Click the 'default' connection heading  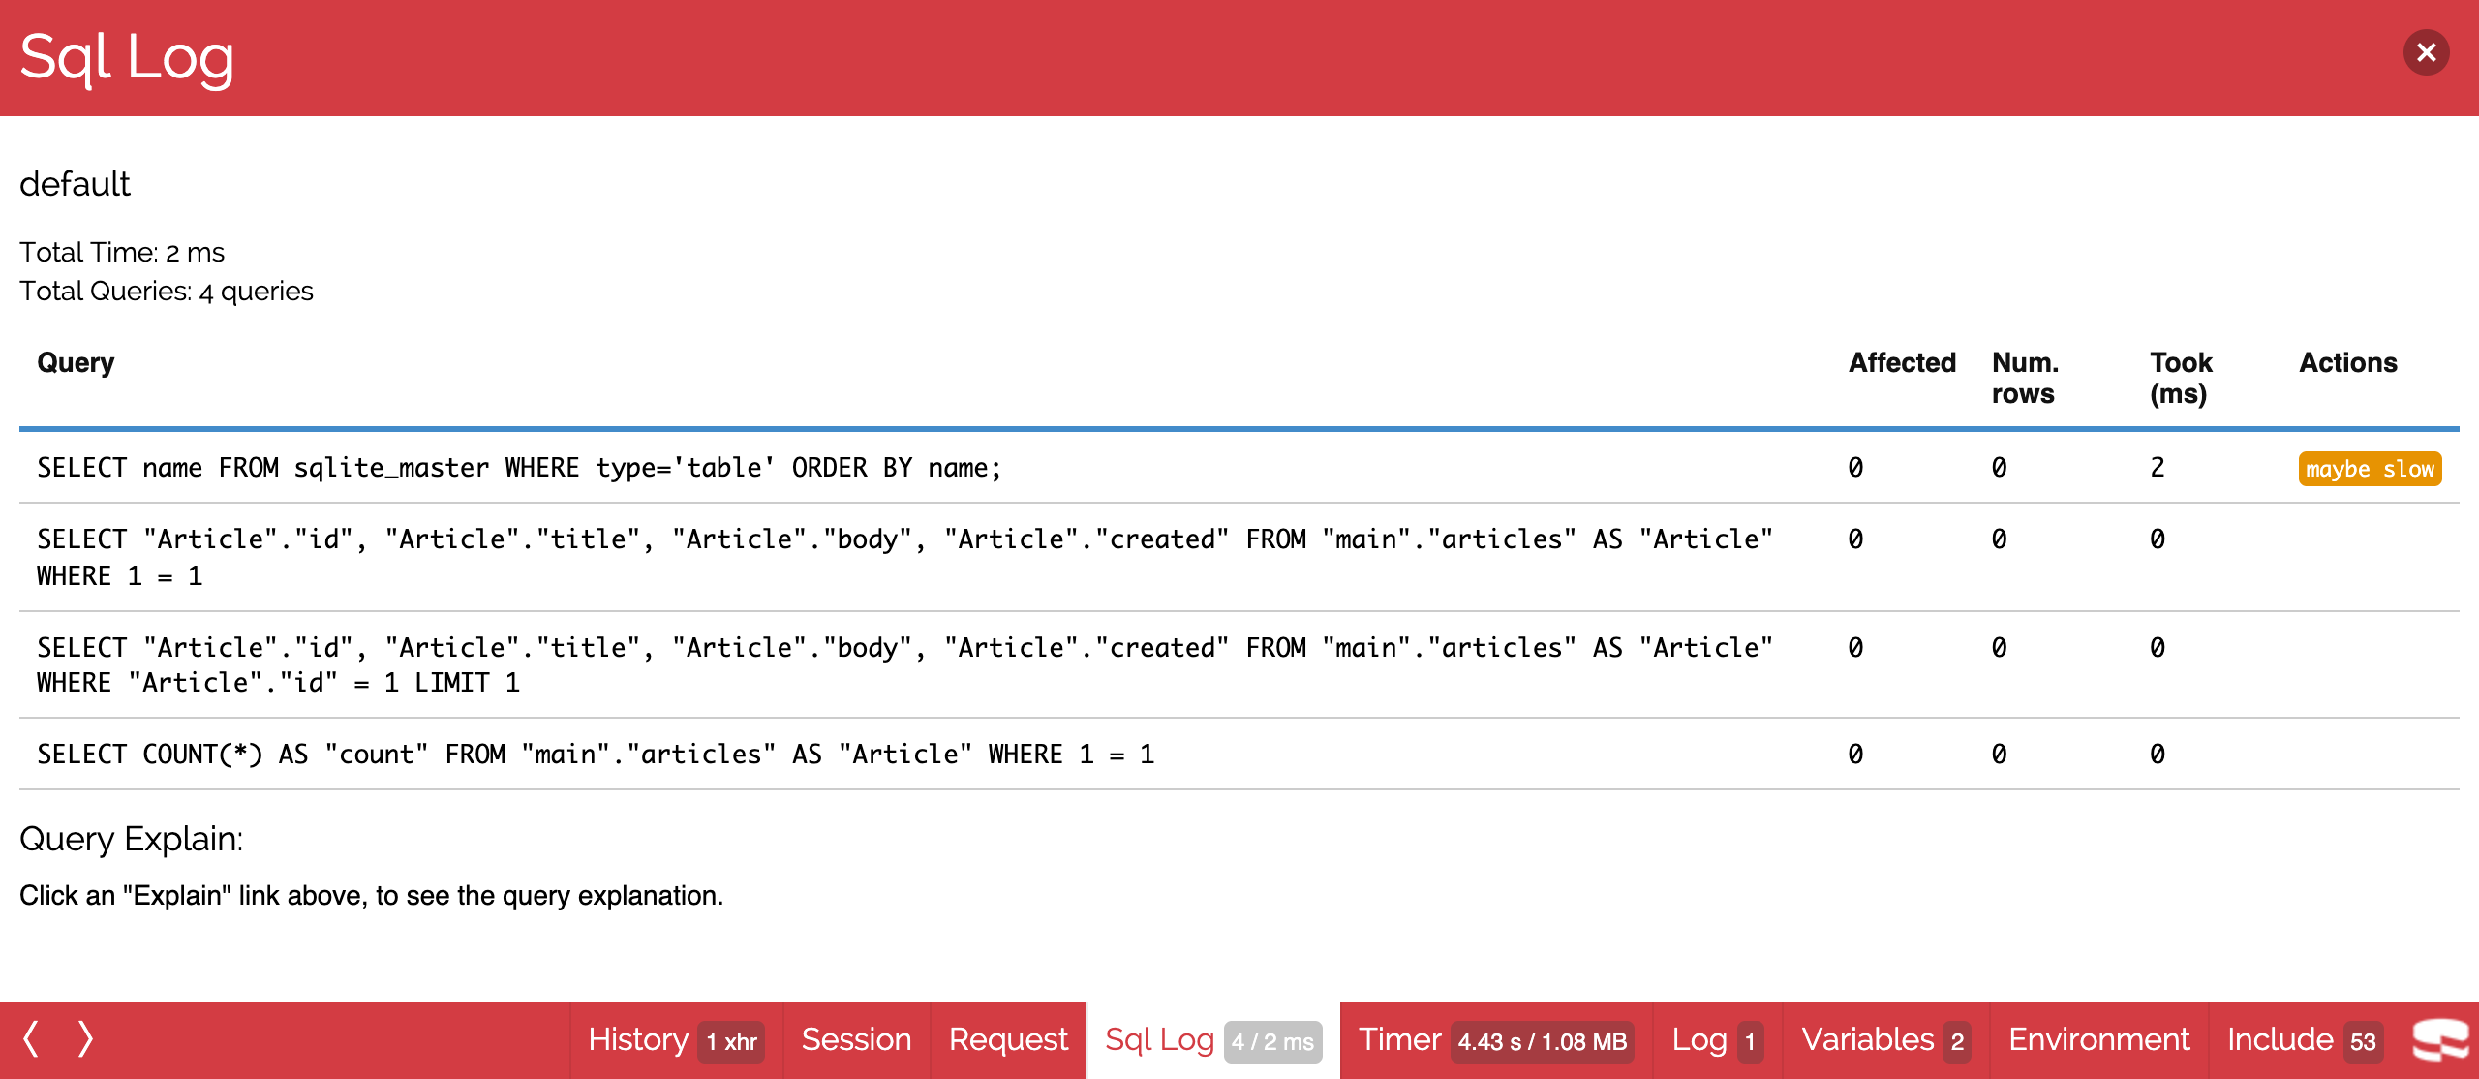pyautogui.click(x=75, y=184)
